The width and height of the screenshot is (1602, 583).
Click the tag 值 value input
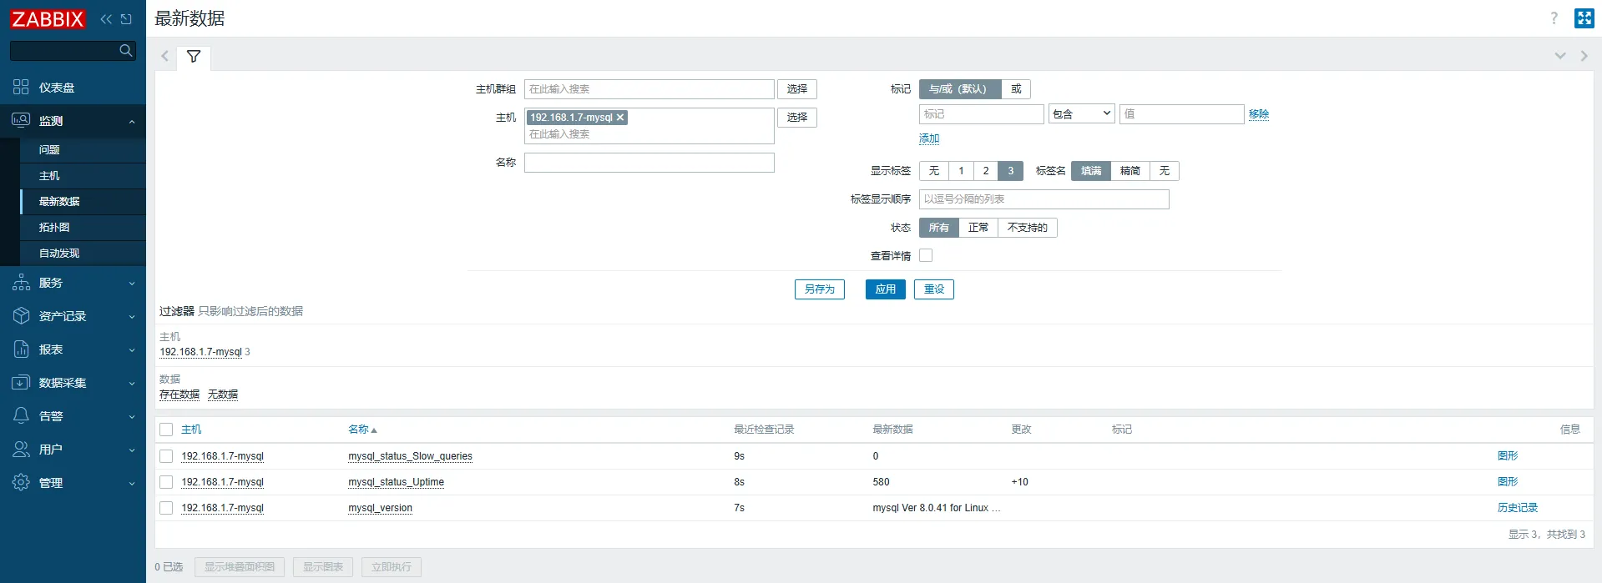[1182, 114]
